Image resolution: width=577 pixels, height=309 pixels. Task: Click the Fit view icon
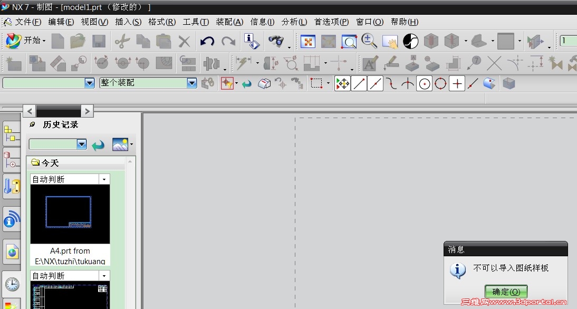tap(308, 41)
